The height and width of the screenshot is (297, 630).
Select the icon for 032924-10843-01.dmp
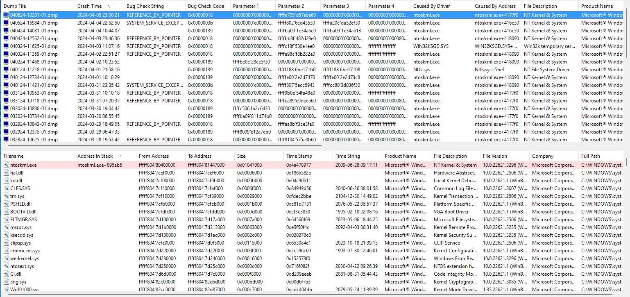(6, 124)
